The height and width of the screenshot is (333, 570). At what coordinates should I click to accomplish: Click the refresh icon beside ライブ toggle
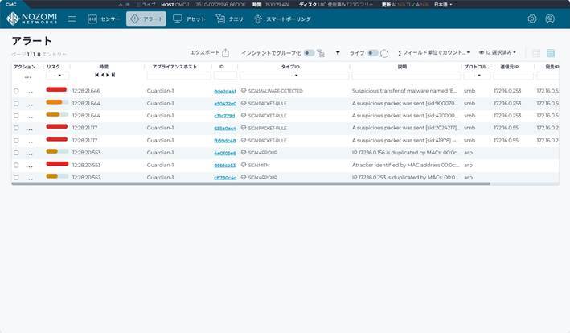click(x=386, y=53)
